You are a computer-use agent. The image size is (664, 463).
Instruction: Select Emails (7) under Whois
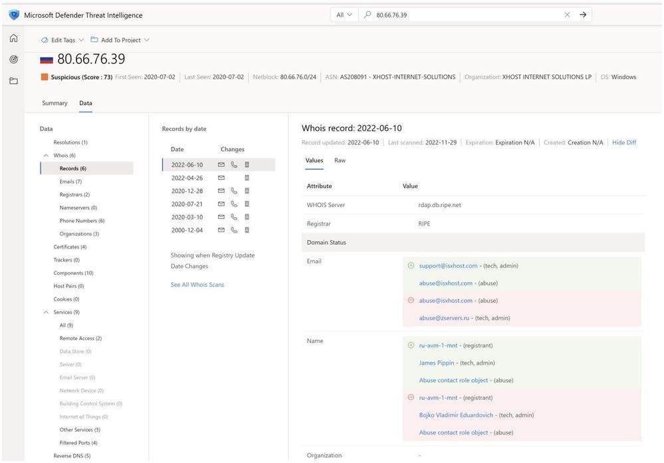pyautogui.click(x=70, y=182)
